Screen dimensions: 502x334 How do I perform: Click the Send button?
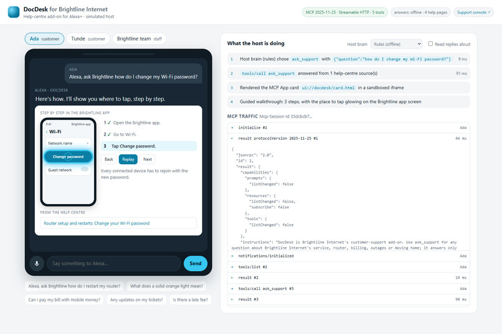(x=196, y=264)
